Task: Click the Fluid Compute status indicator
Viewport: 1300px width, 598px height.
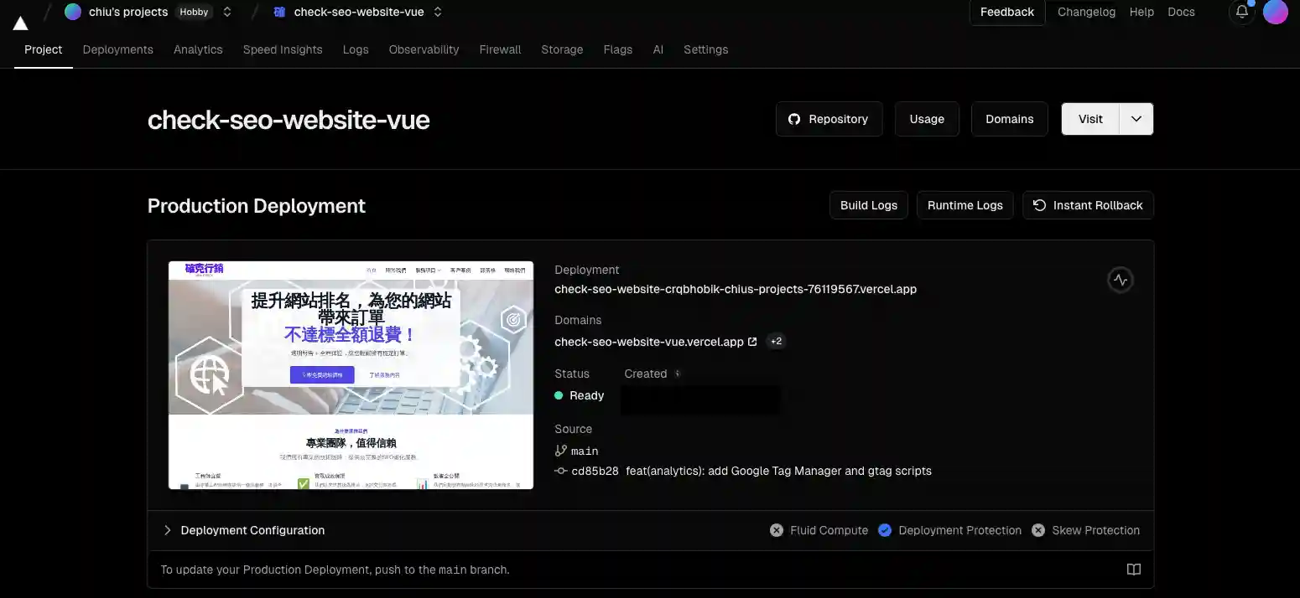Action: (819, 530)
